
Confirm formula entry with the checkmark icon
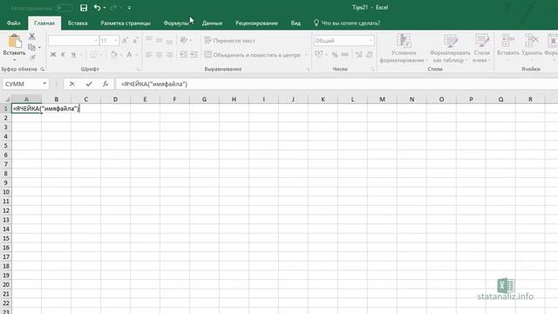pyautogui.click(x=89, y=84)
